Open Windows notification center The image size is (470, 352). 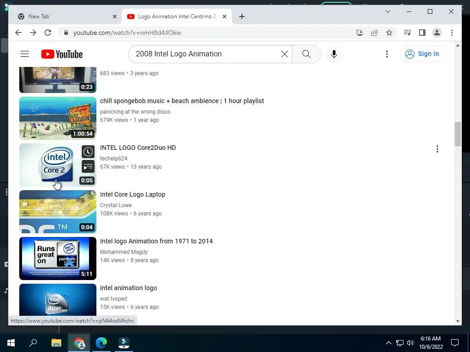(455, 343)
